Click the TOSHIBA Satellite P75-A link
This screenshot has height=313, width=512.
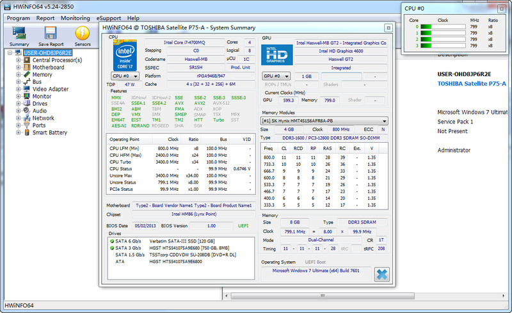point(471,84)
